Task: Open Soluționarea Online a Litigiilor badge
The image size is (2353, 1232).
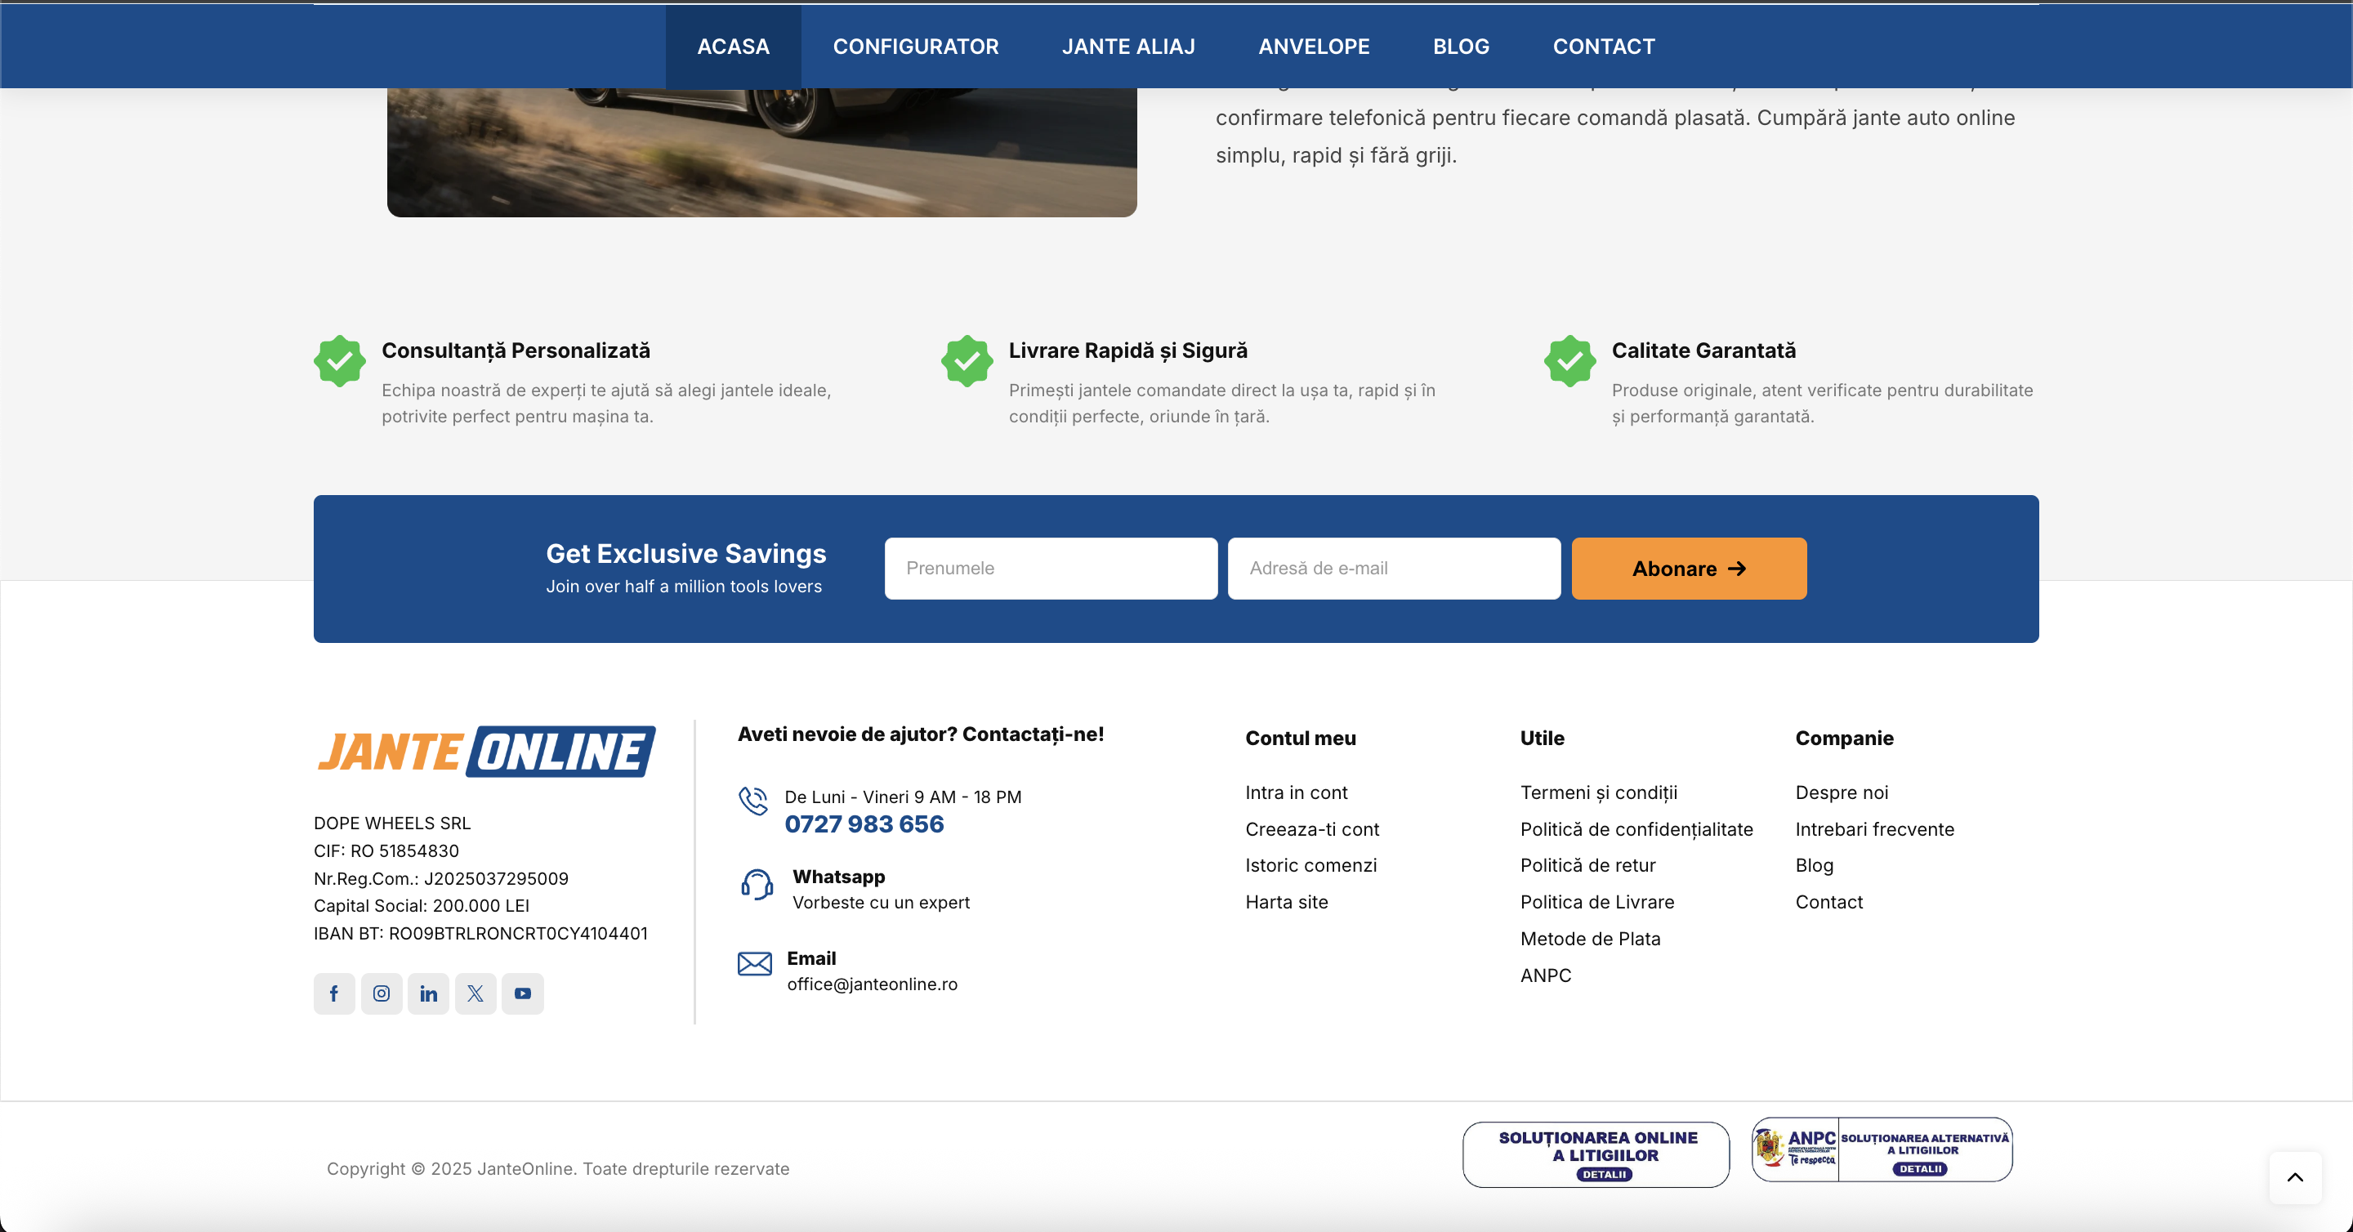Action: tap(1596, 1154)
